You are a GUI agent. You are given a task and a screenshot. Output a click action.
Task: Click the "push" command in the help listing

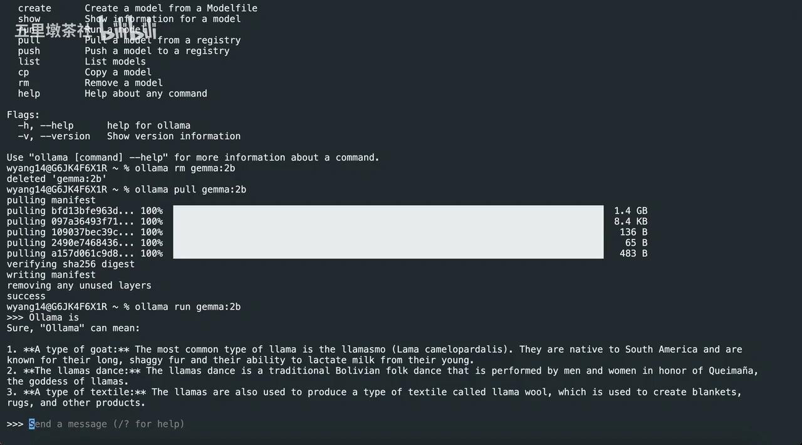[x=29, y=51]
